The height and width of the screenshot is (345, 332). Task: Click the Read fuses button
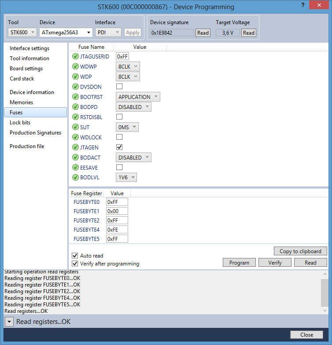coord(310,262)
